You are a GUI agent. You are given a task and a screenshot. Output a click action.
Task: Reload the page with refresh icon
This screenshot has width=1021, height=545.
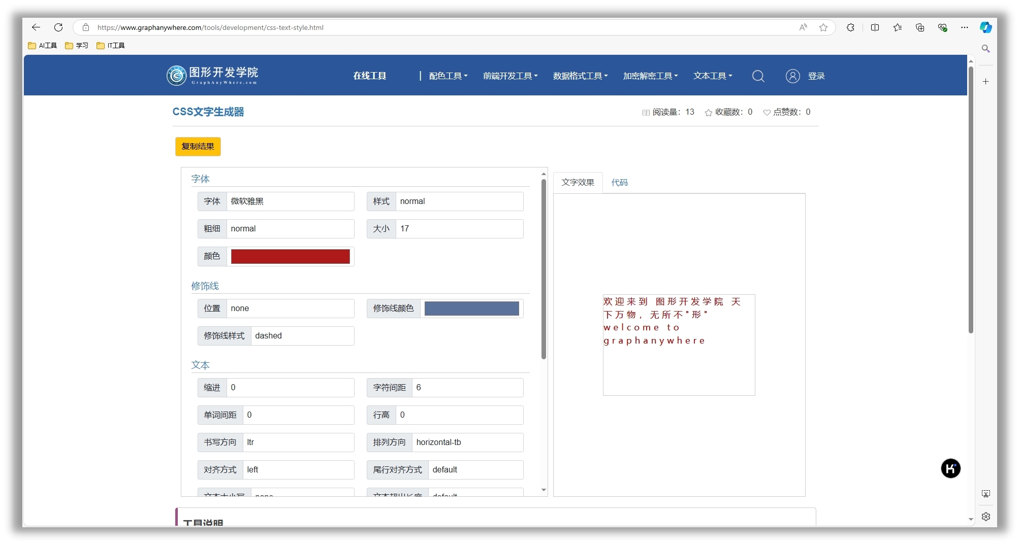coord(58,27)
